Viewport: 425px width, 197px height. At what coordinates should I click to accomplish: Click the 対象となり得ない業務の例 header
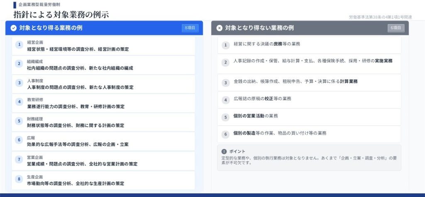pyautogui.click(x=259, y=28)
